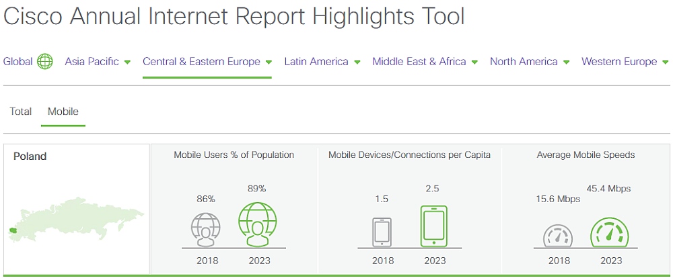Click the 2.5 devices value

point(433,189)
